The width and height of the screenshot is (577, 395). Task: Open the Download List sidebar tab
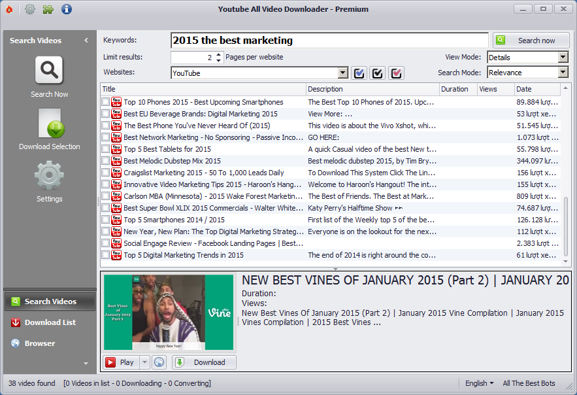(50, 322)
